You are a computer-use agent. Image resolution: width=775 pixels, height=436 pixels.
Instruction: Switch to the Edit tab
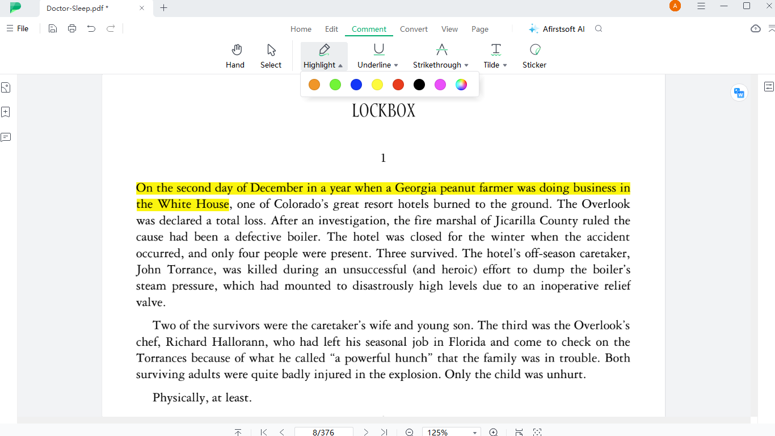coord(331,29)
